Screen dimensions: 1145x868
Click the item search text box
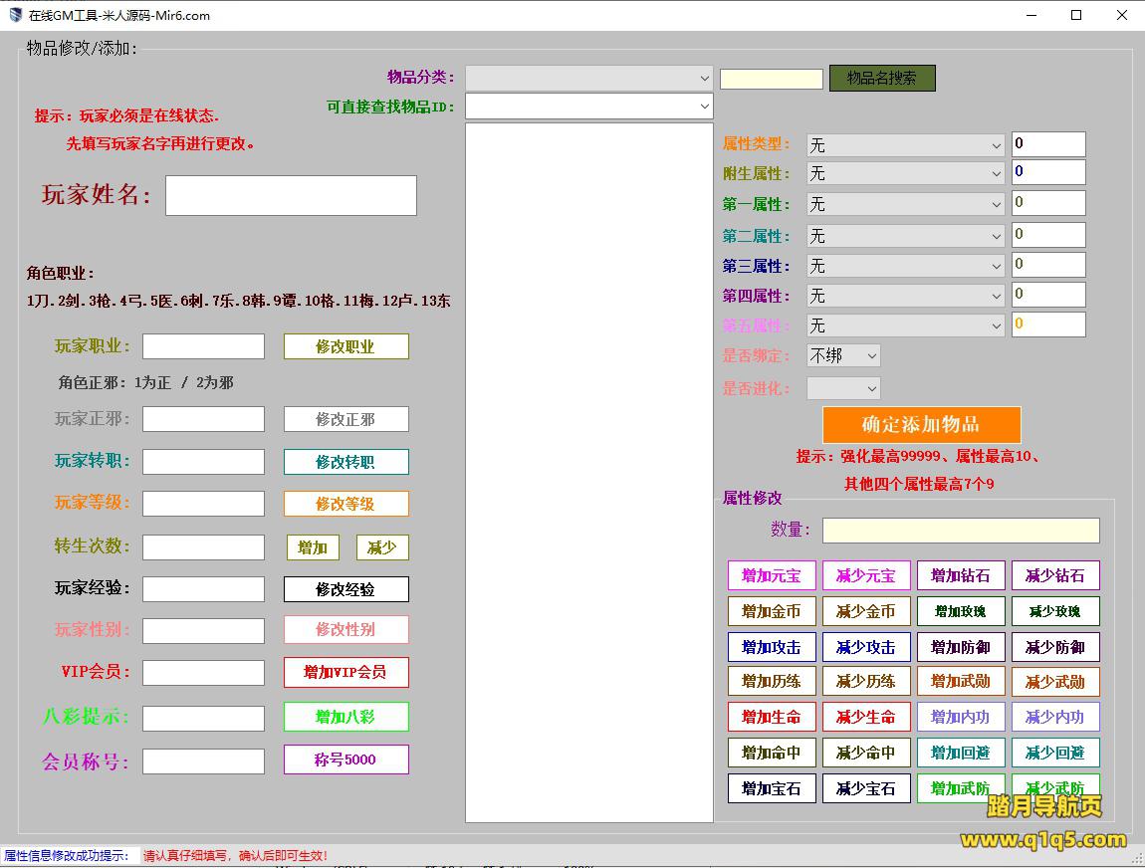771,79
